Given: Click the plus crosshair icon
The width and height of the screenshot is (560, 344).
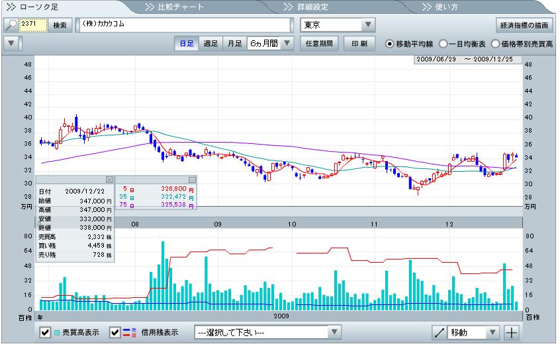Looking at the screenshot, I should pyautogui.click(x=511, y=332).
